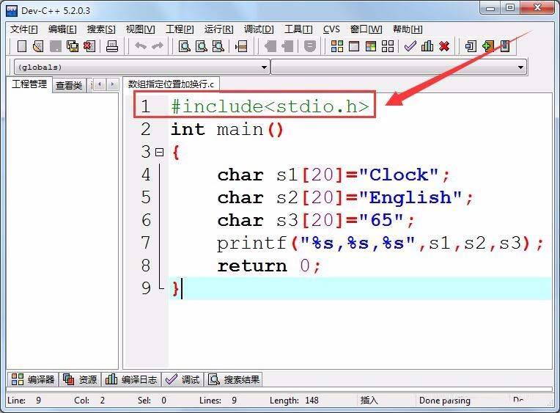Click the compiler tab grid icon

pos(17,379)
